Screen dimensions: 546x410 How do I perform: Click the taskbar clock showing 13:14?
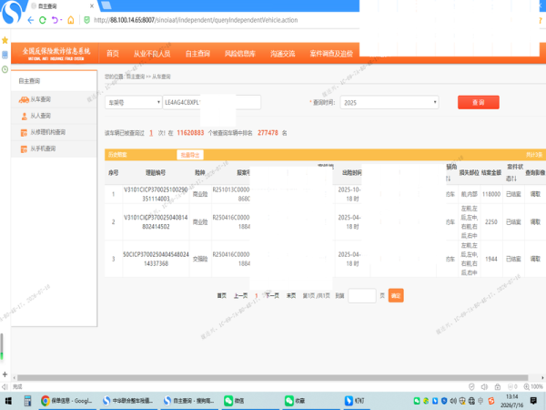(x=511, y=401)
